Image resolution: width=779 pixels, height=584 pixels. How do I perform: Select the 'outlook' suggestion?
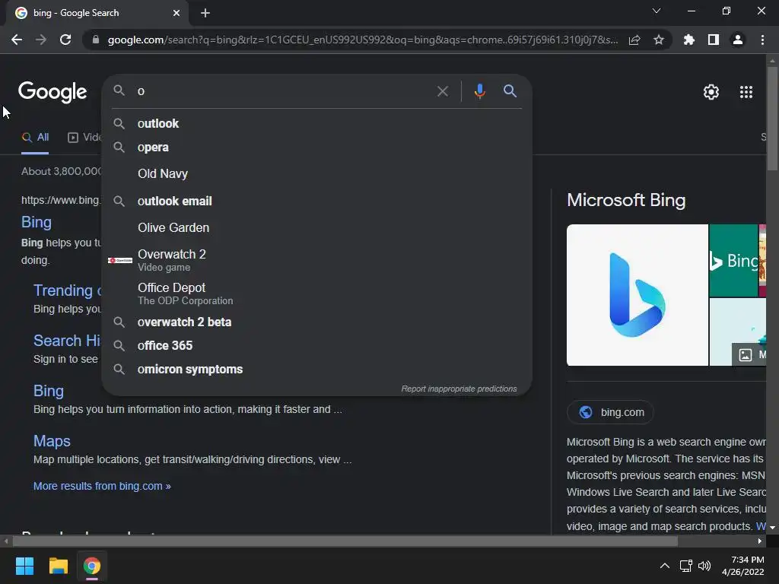coord(317,124)
